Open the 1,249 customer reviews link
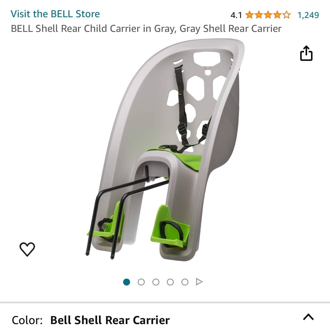Image resolution: width=330 pixels, height=330 pixels. pos(308,15)
